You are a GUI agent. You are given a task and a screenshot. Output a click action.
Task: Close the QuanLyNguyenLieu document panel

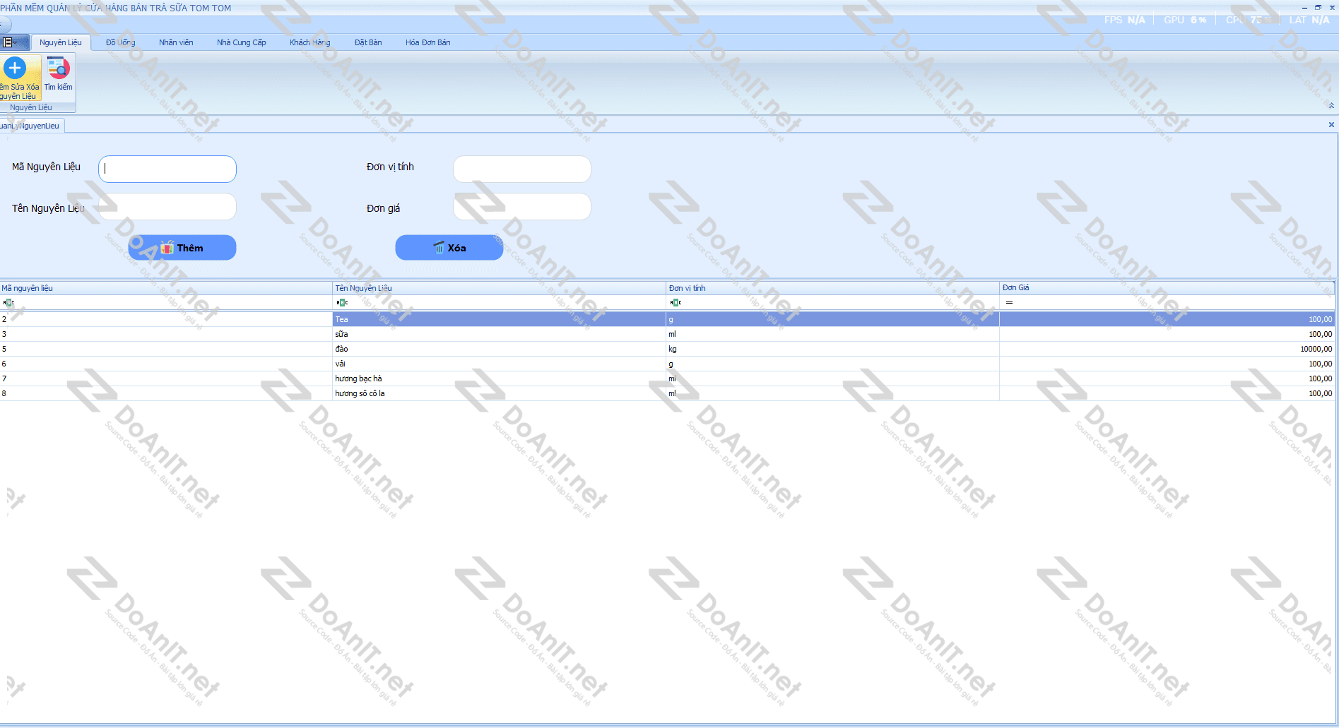click(x=1331, y=125)
